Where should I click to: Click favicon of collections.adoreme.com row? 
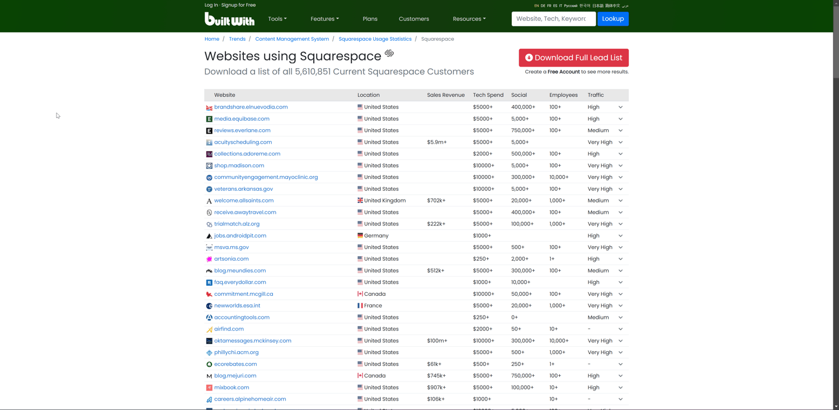click(x=209, y=154)
